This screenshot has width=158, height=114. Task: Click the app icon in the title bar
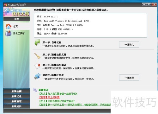pos(6,5)
